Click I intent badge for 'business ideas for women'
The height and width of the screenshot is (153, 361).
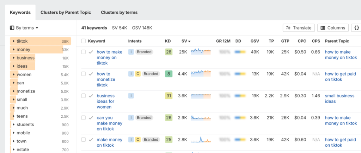point(131,96)
